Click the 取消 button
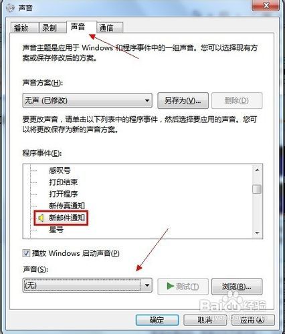Screen dimensions: 285x334 (x=205, y=320)
